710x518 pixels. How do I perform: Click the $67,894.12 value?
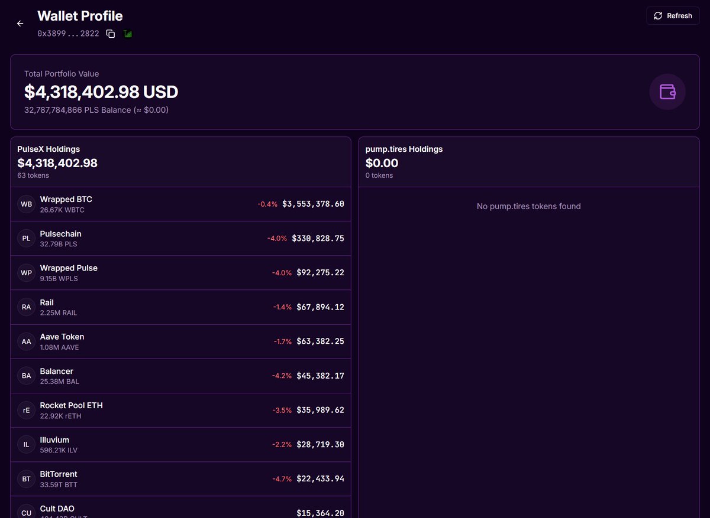[x=320, y=307]
